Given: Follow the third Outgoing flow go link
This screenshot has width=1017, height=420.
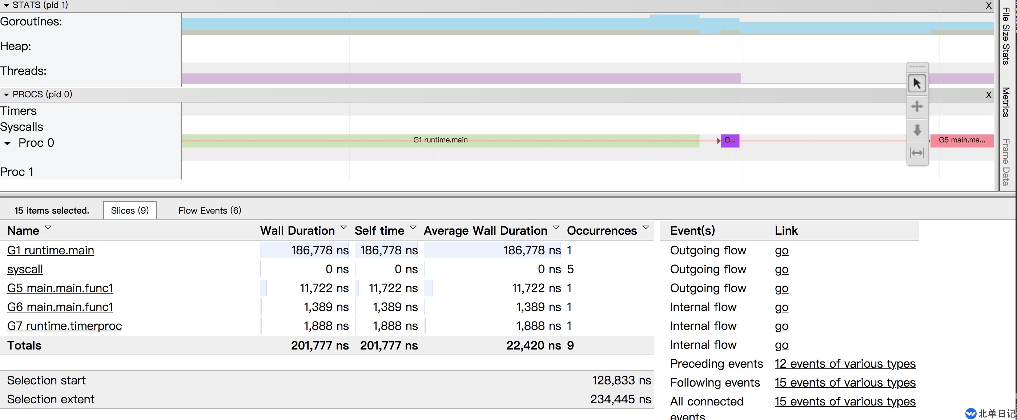Looking at the screenshot, I should point(781,288).
